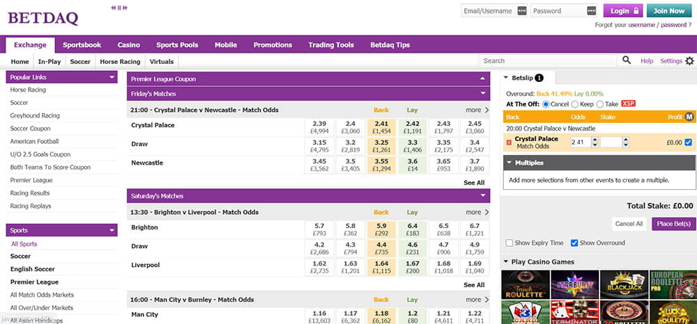Open the Starburst casino game
This screenshot has height=324, width=697.
click(x=574, y=285)
